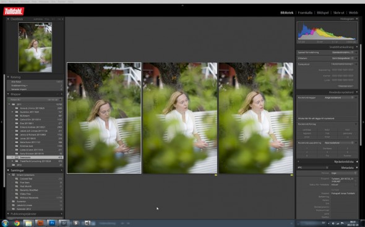Expand the Nyckelordslista panel
Screen dimensions: 365x227
tap(357, 162)
